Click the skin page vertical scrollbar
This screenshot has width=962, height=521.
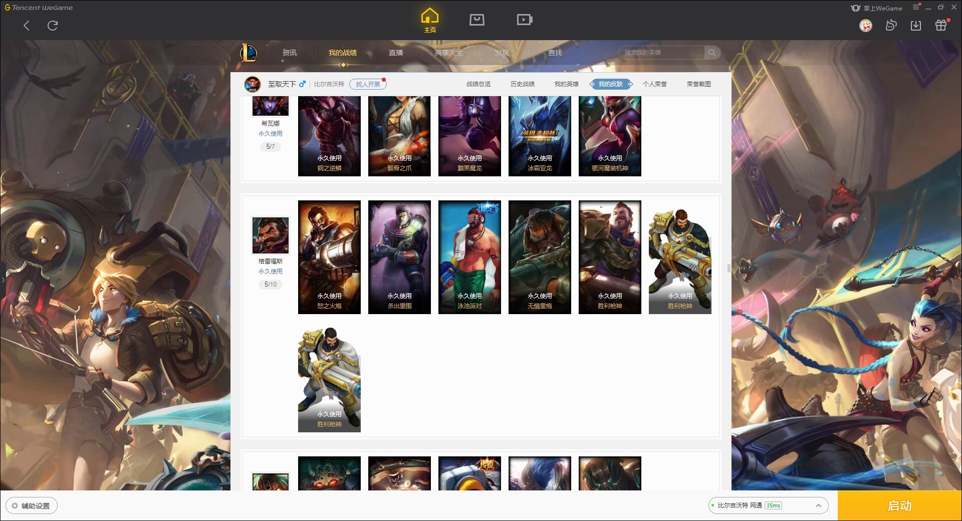click(729, 268)
